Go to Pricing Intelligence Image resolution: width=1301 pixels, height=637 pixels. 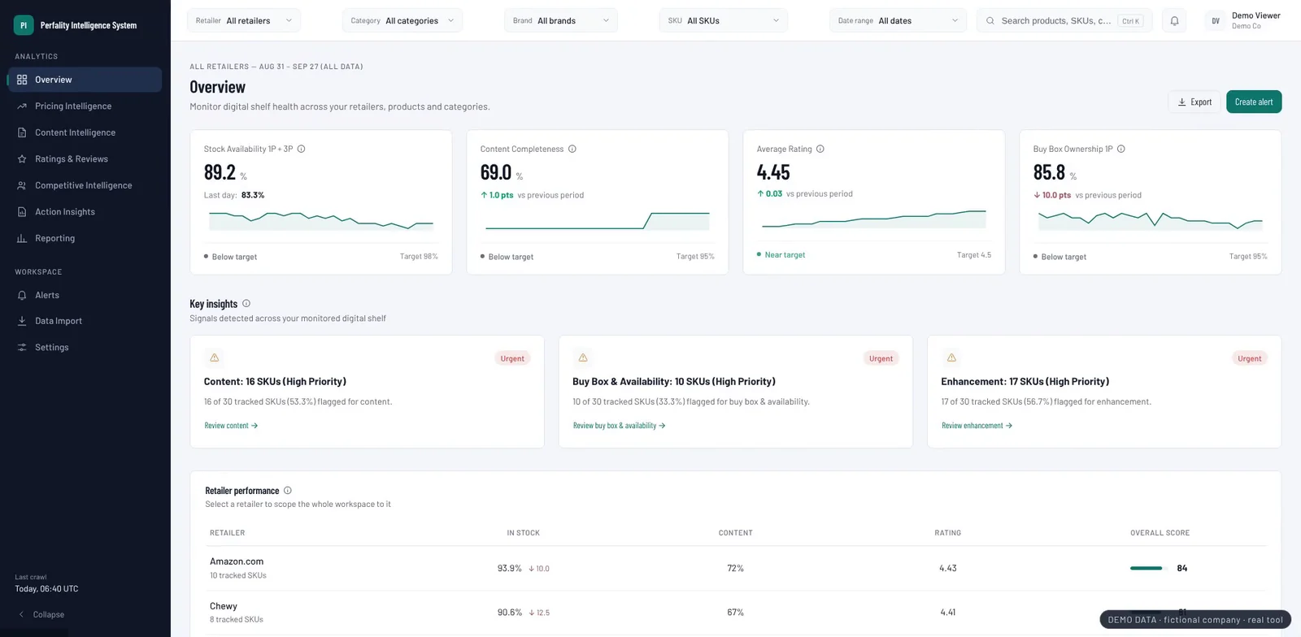(x=85, y=106)
